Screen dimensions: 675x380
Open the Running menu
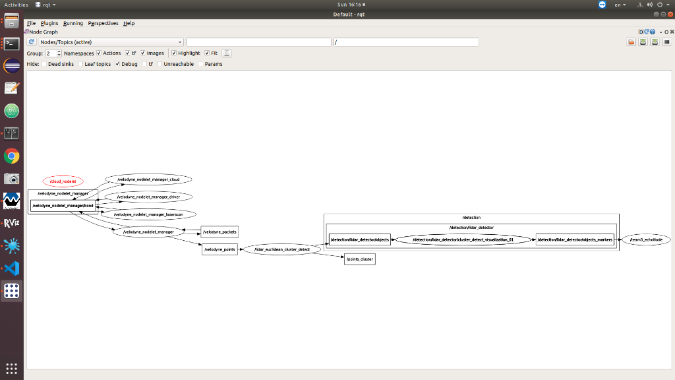click(x=73, y=23)
